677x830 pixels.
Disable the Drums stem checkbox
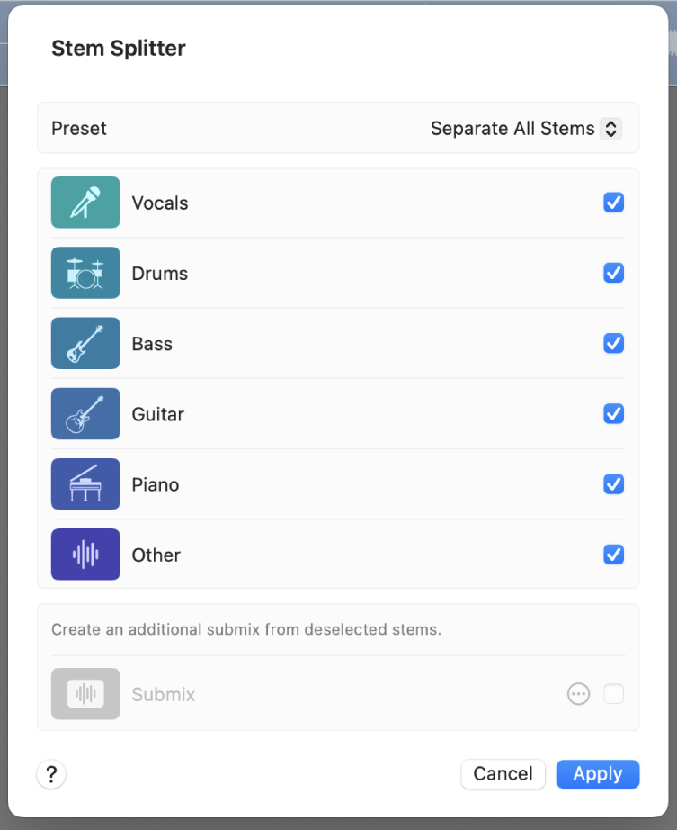click(613, 273)
